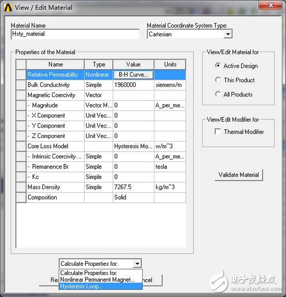Click the Material Name input field
The height and width of the screenshot is (297, 286).
[x=75, y=34]
